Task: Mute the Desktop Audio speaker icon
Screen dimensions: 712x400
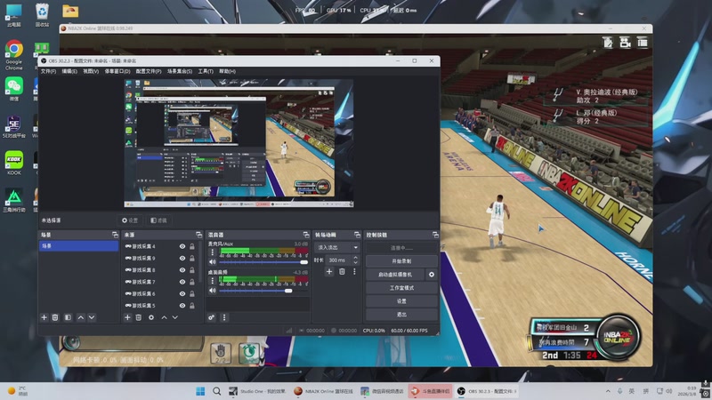Action: click(x=212, y=291)
